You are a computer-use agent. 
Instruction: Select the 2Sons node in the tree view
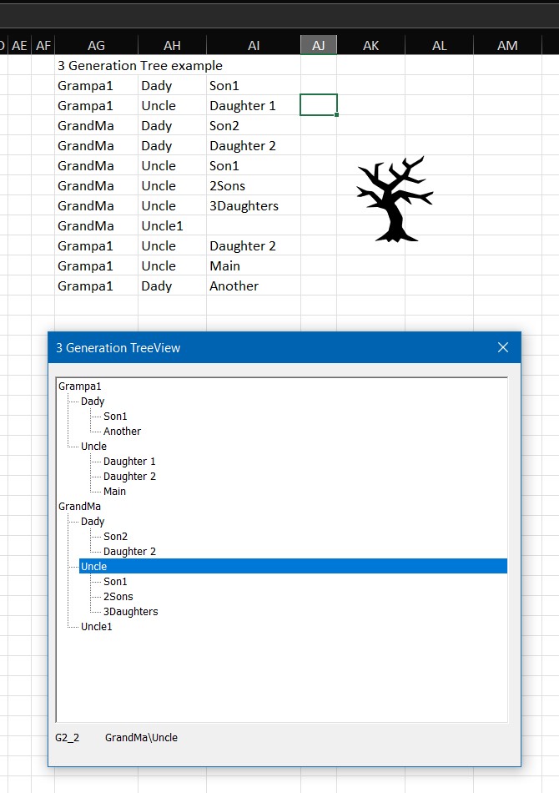coord(118,597)
